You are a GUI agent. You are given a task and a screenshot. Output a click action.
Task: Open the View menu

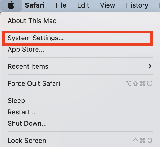coord(108,5)
